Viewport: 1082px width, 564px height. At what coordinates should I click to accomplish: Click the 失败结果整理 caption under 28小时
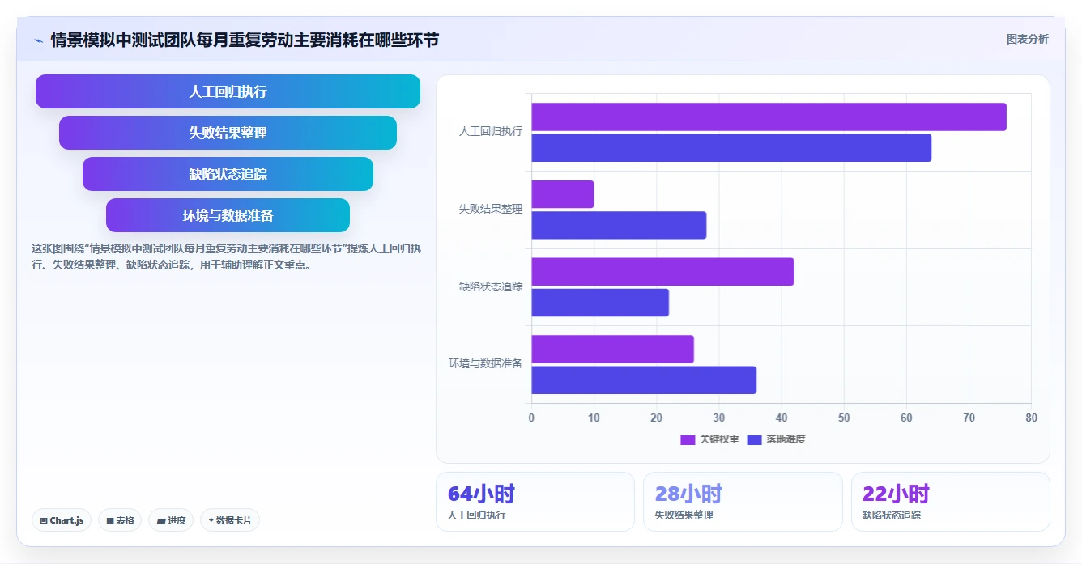tap(684, 515)
